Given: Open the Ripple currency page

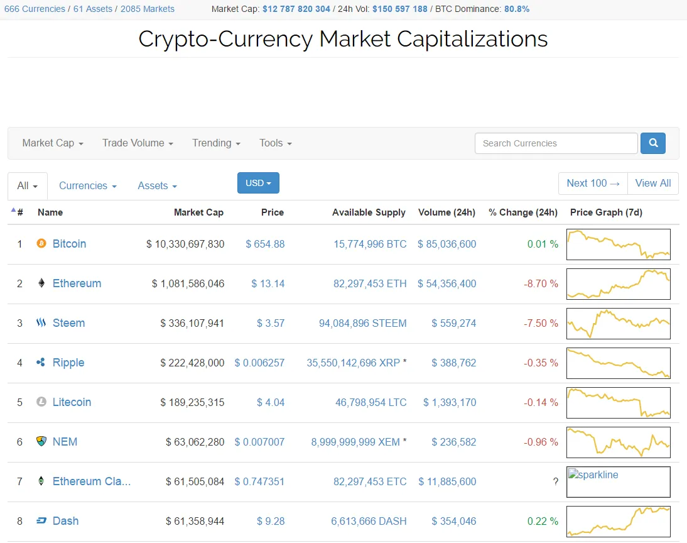Looking at the screenshot, I should [68, 363].
